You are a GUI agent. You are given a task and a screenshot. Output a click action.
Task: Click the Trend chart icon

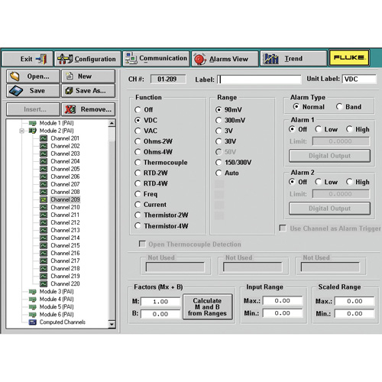coord(270,59)
